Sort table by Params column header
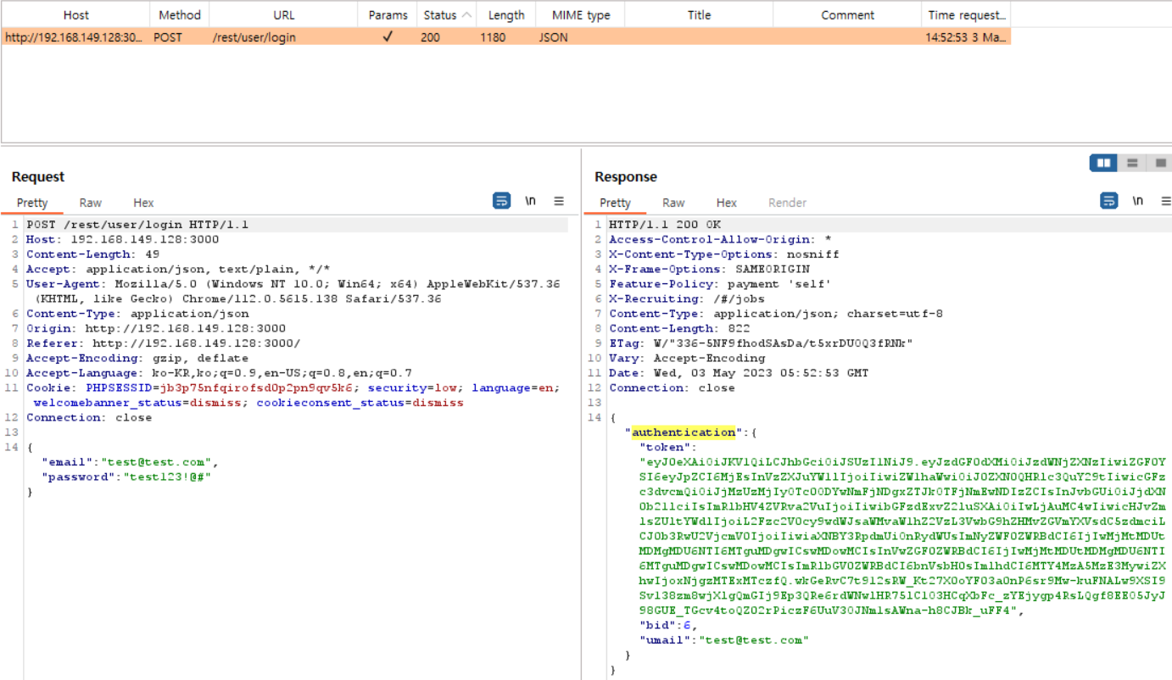The height and width of the screenshot is (680, 1172). tap(388, 14)
